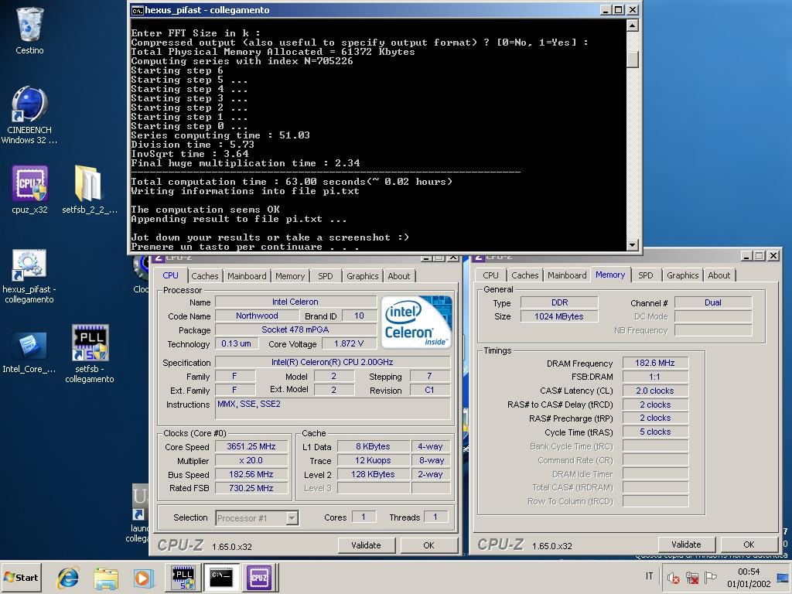Switch to the PLL setfsb taskbar item
The height and width of the screenshot is (594, 792).
click(x=183, y=577)
